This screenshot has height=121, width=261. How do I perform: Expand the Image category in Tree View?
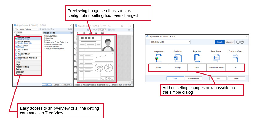[x=28, y=62]
